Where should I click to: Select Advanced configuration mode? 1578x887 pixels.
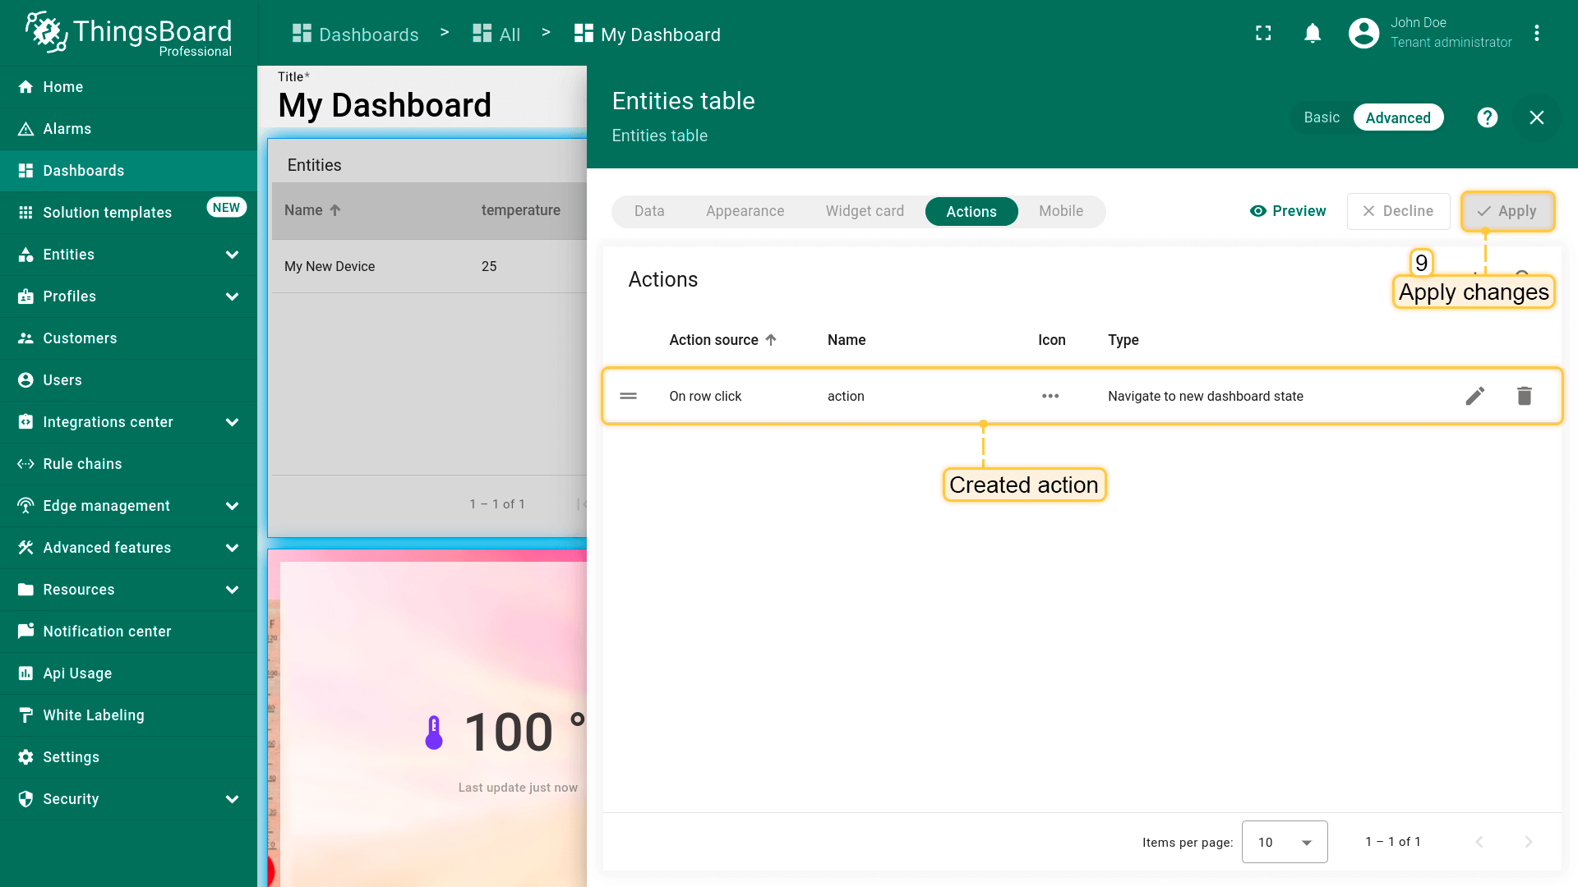tap(1397, 117)
